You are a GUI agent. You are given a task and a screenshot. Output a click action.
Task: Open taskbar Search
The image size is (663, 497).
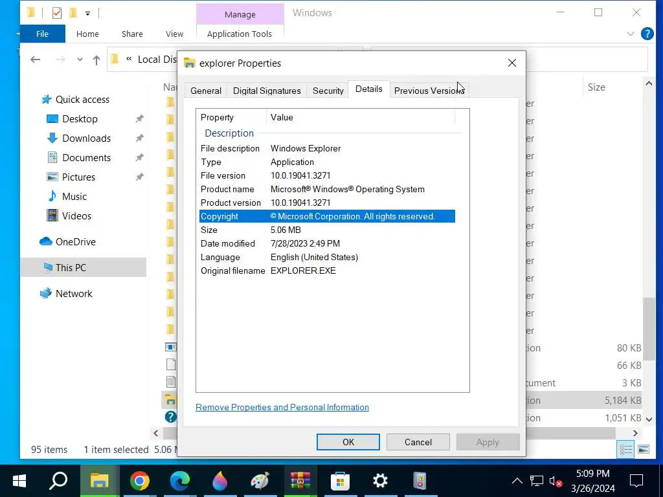click(58, 481)
